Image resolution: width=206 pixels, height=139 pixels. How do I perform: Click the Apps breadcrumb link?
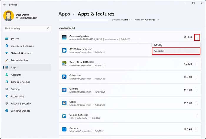pyautogui.click(x=64, y=14)
